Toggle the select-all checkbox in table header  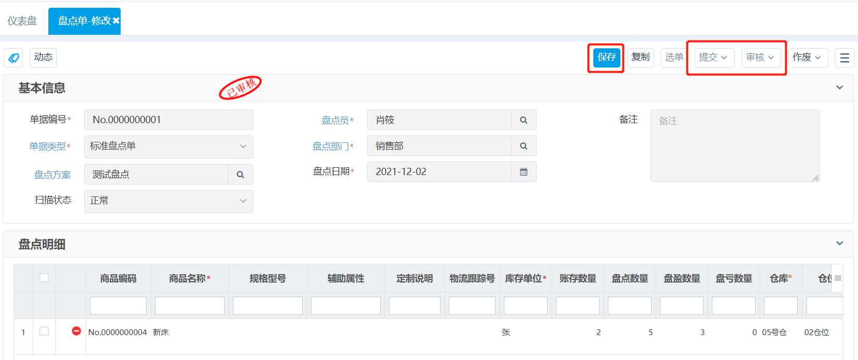[x=44, y=278]
